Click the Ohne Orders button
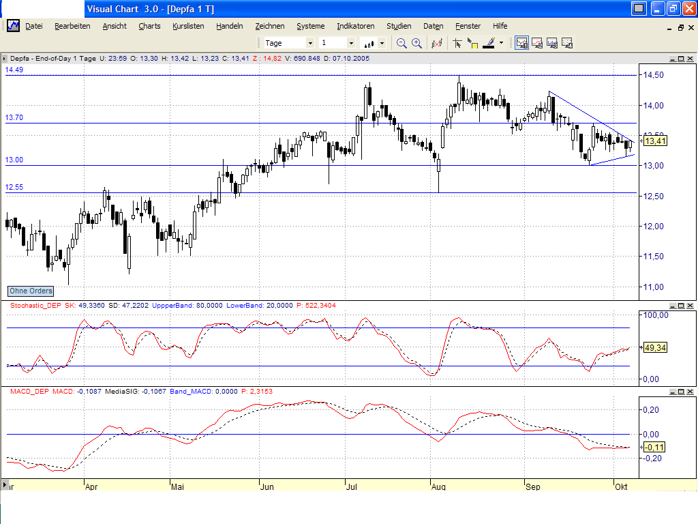 click(x=31, y=291)
